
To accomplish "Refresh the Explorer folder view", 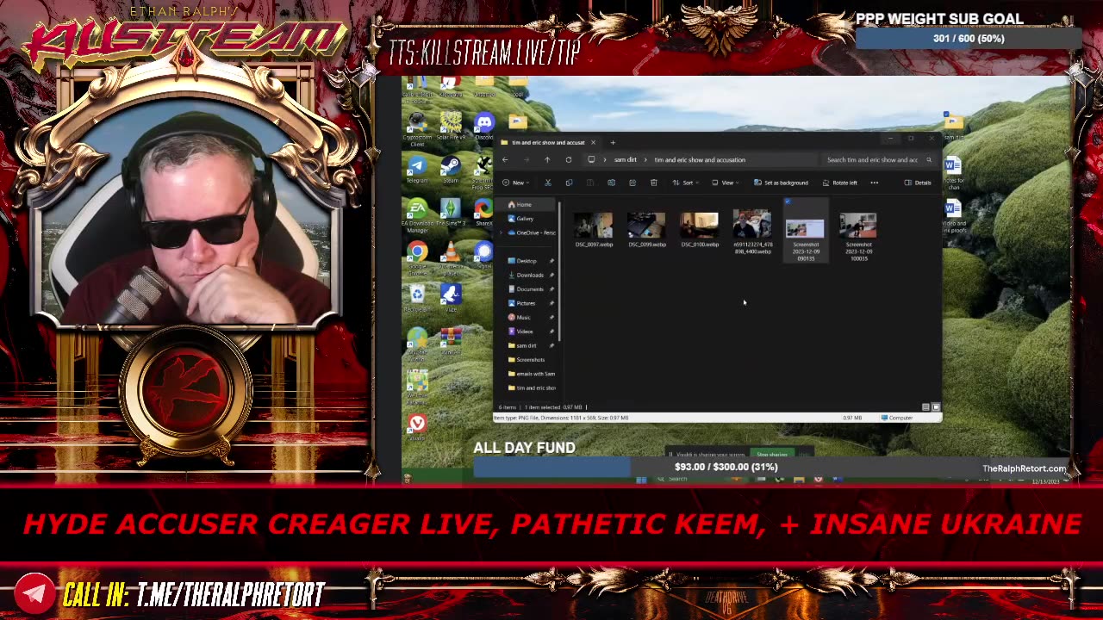I will pyautogui.click(x=569, y=159).
